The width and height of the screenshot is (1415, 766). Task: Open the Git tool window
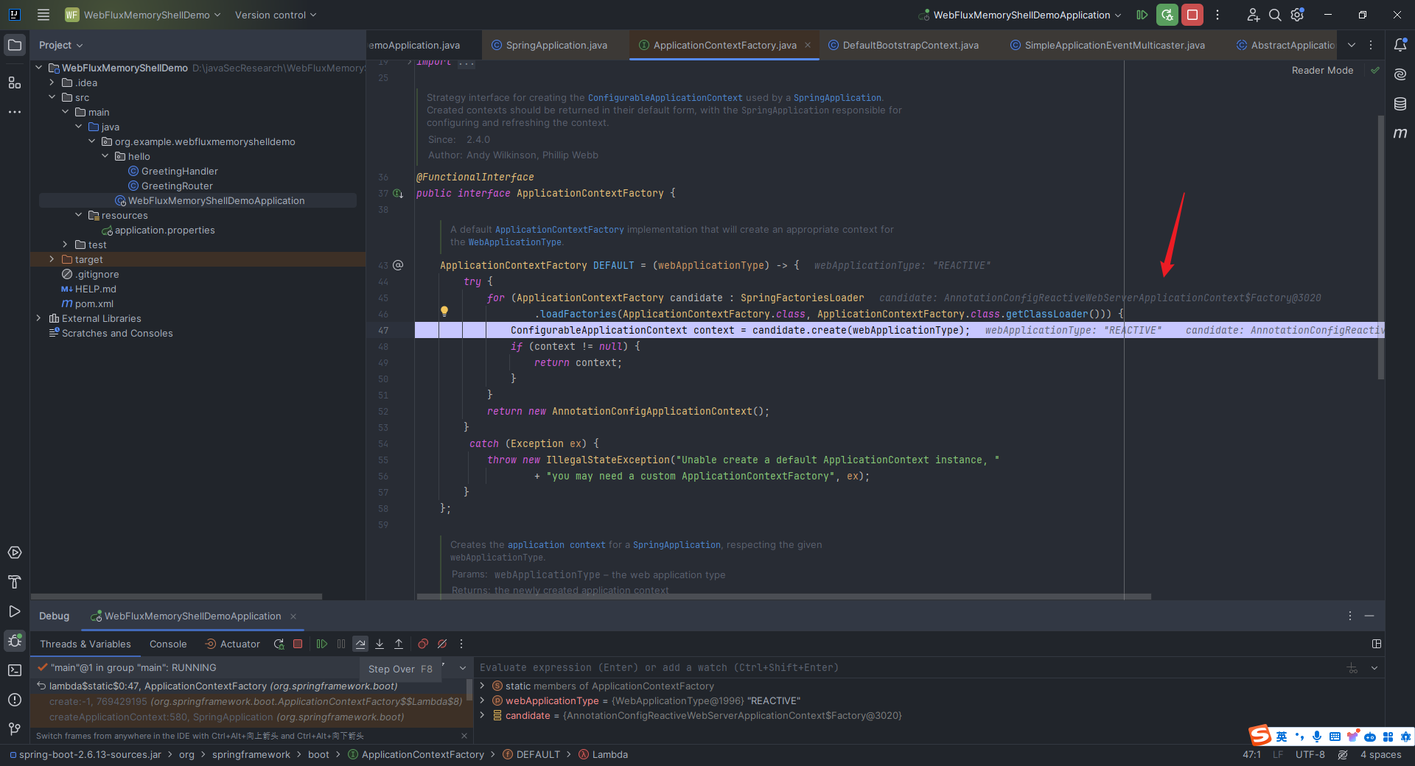(x=15, y=729)
